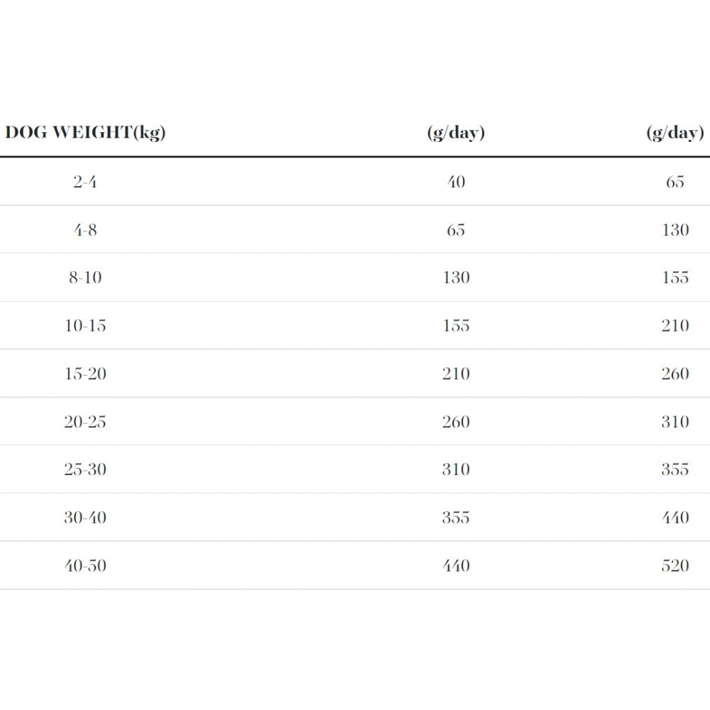
Task: Select the 30-40 weight row cell
Action: (85, 517)
